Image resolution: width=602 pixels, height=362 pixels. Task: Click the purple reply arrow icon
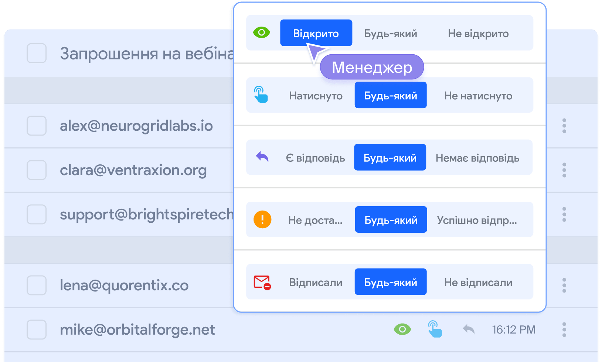[x=262, y=157]
